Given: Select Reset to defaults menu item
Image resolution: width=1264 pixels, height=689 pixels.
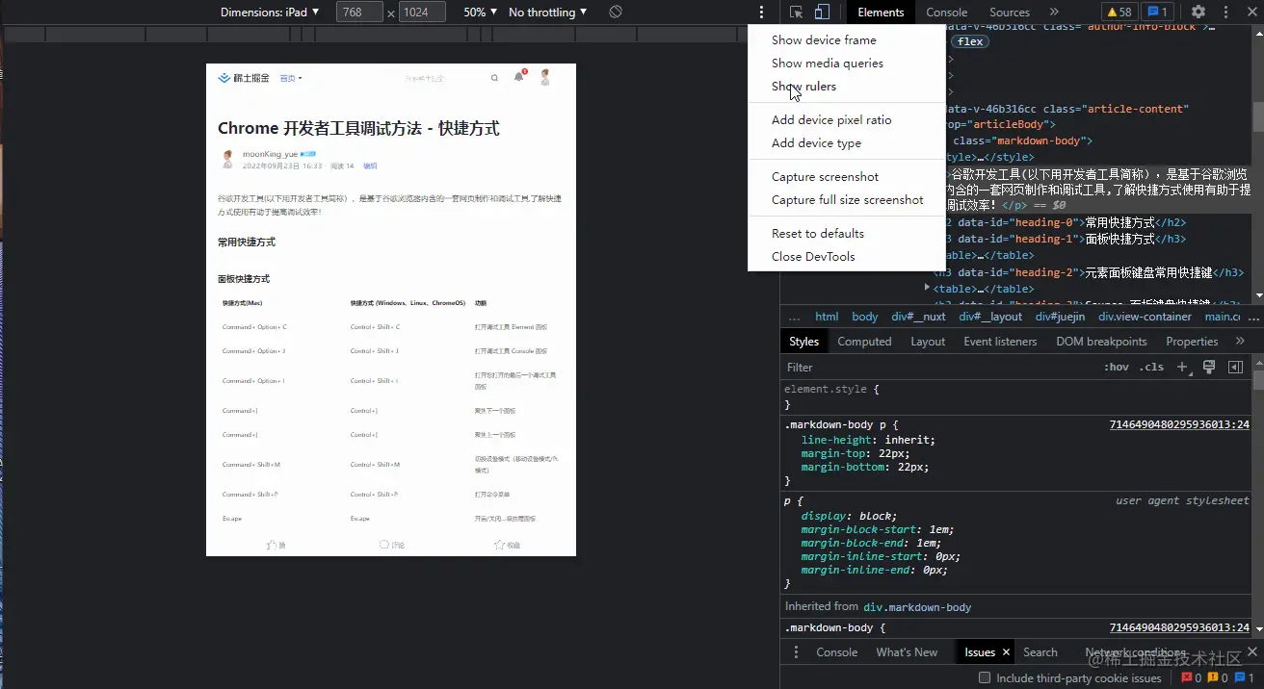Looking at the screenshot, I should click(847, 234).
